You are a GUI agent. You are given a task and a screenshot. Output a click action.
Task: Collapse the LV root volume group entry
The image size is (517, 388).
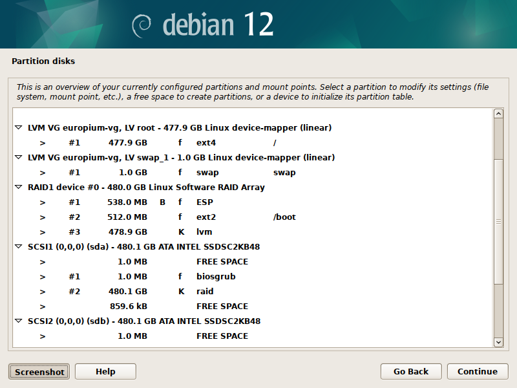[x=19, y=128]
